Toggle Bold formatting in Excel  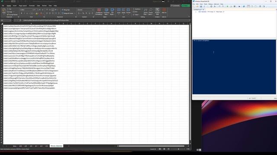pos(22,13)
